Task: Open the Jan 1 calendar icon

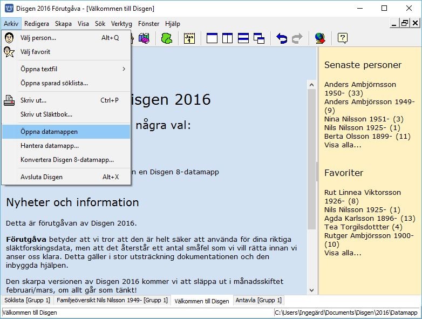Action: pyautogui.click(x=189, y=38)
